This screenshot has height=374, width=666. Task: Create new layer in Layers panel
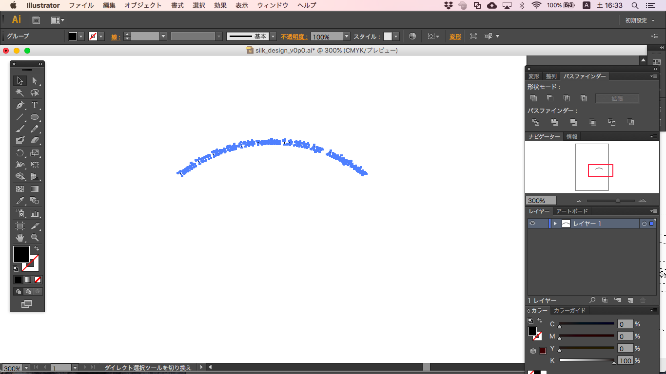(x=630, y=300)
